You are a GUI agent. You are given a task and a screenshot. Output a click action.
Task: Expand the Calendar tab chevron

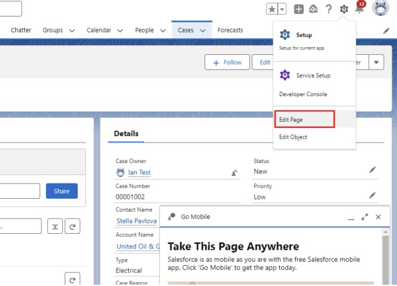(120, 31)
